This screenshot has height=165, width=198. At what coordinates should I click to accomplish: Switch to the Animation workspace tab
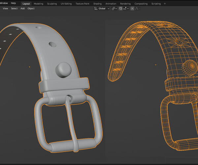pyautogui.click(x=111, y=4)
